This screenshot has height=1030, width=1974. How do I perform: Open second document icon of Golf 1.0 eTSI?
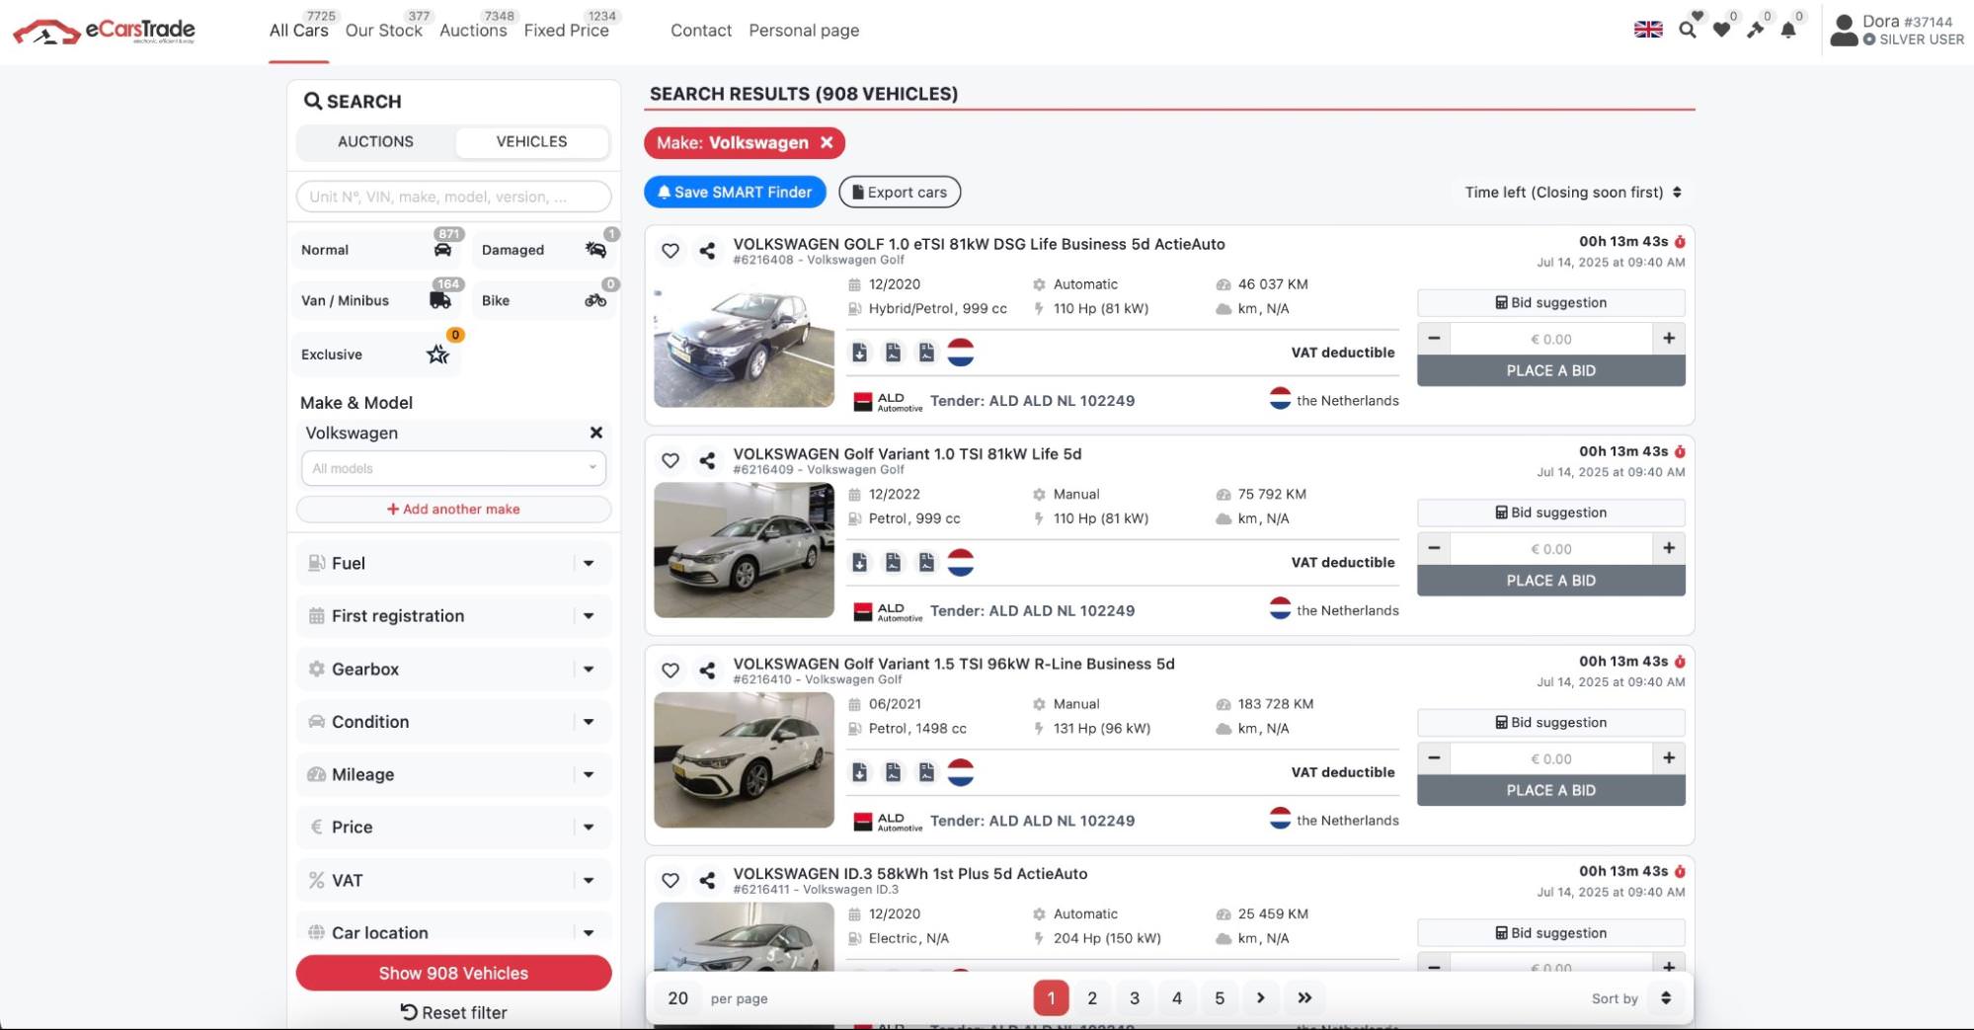click(894, 353)
